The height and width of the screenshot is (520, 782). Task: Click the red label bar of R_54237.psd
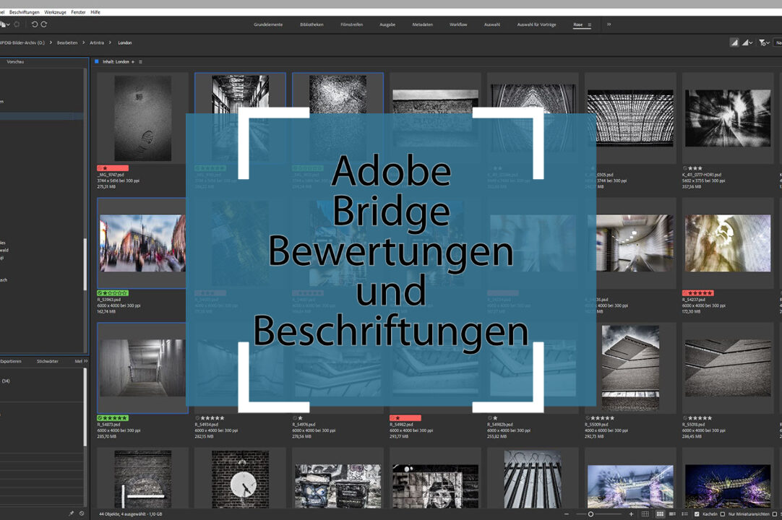tap(697, 293)
